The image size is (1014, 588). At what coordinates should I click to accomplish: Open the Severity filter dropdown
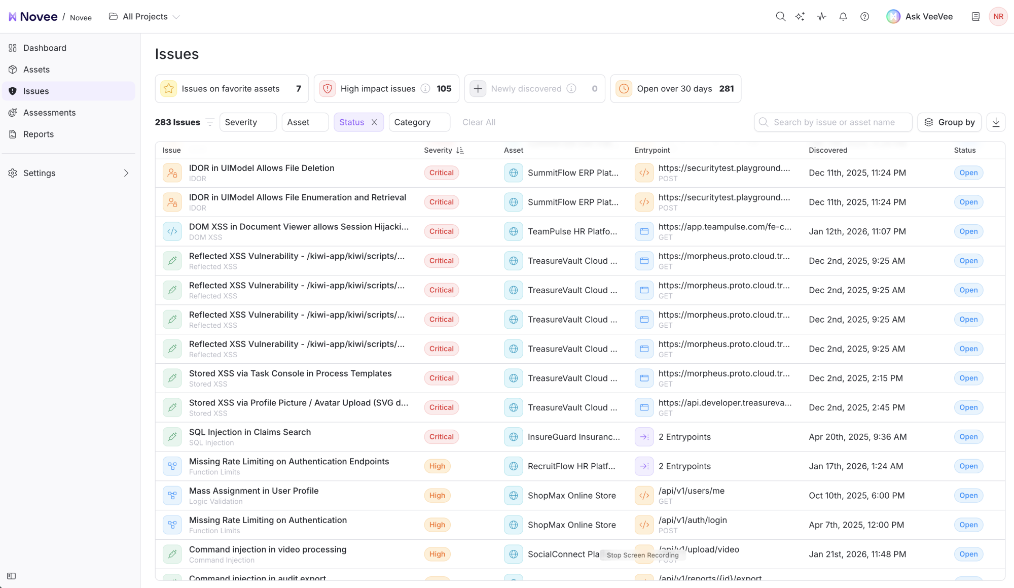coord(248,122)
